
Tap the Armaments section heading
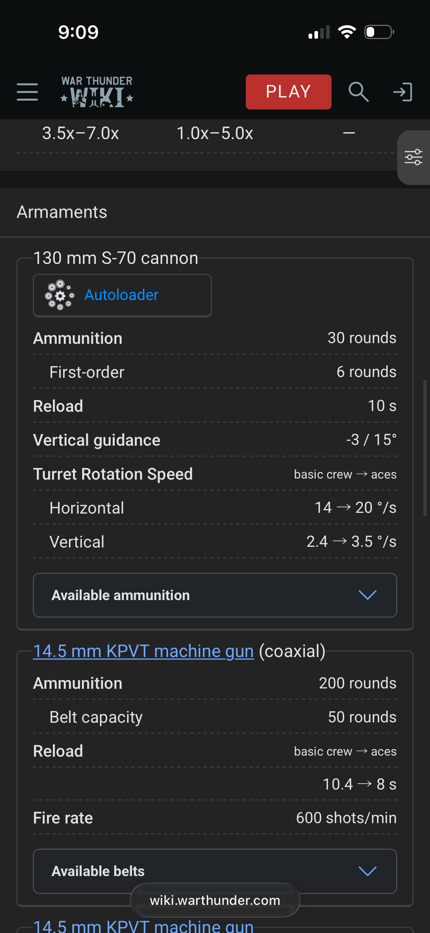tap(62, 212)
